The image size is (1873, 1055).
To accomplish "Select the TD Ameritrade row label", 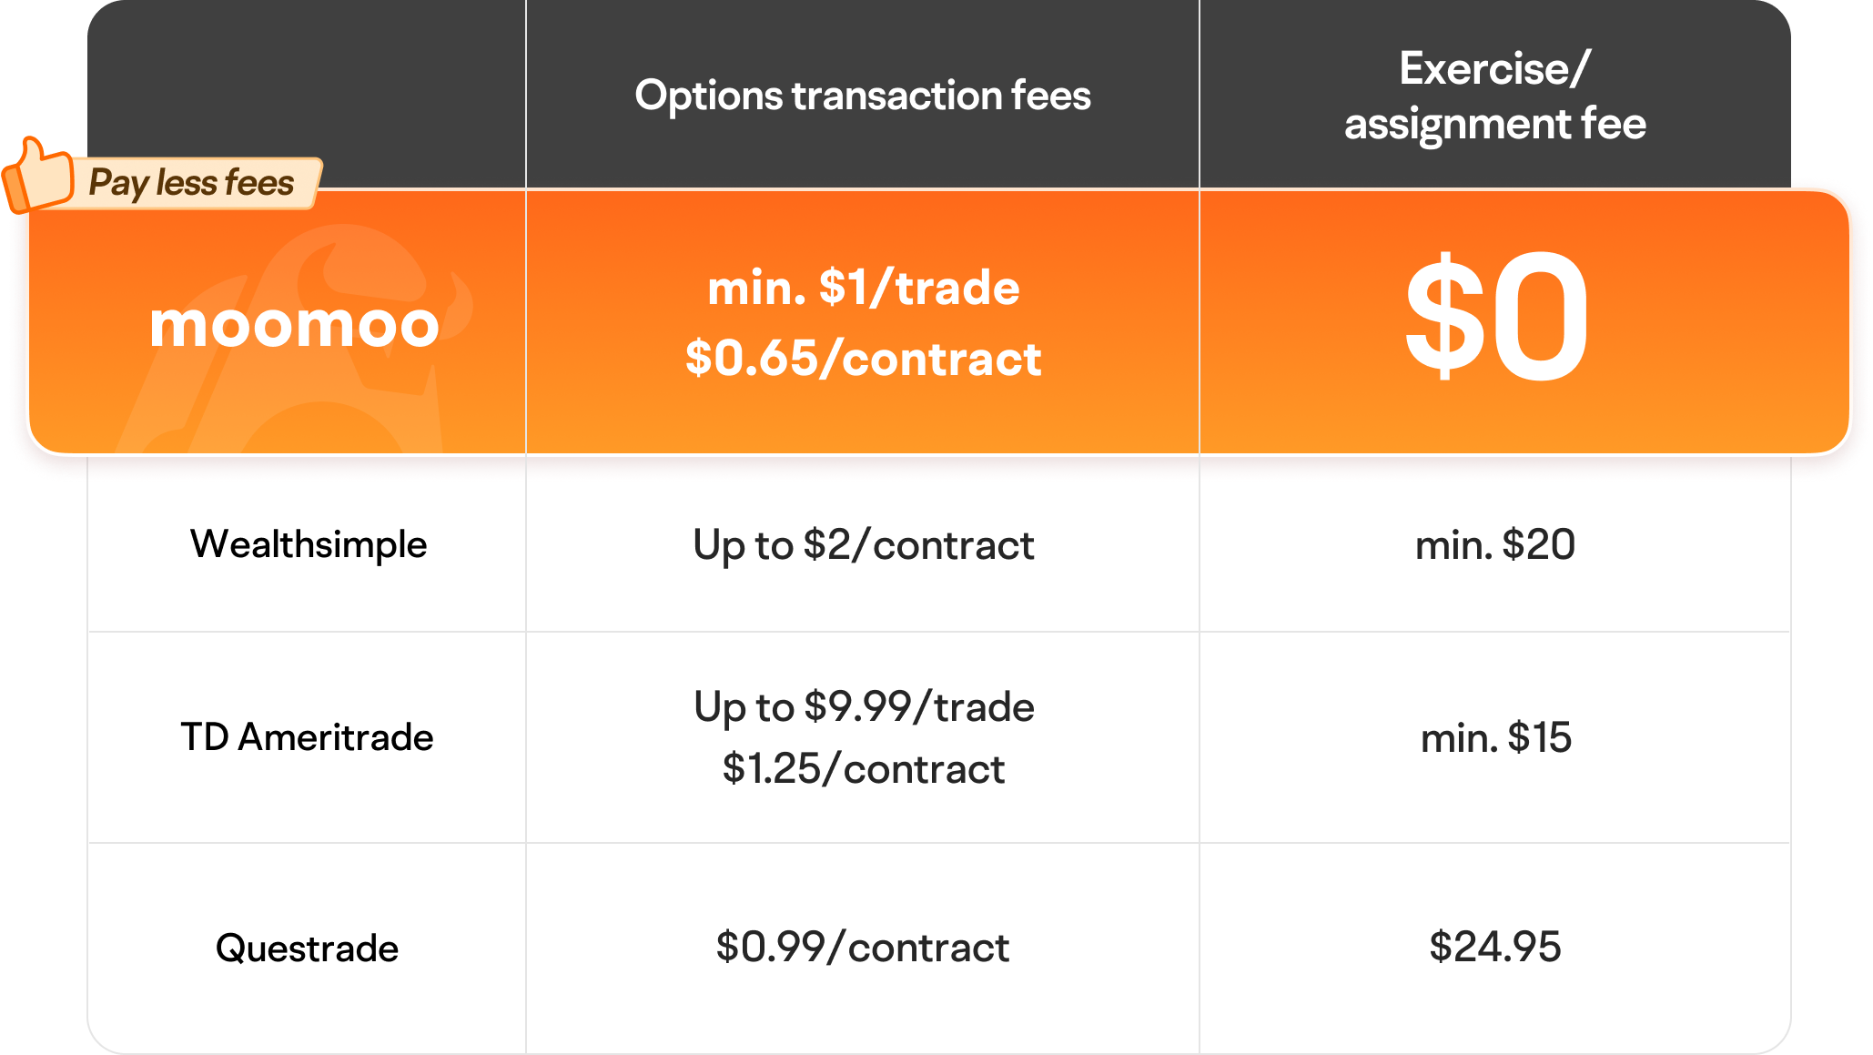I will (307, 737).
